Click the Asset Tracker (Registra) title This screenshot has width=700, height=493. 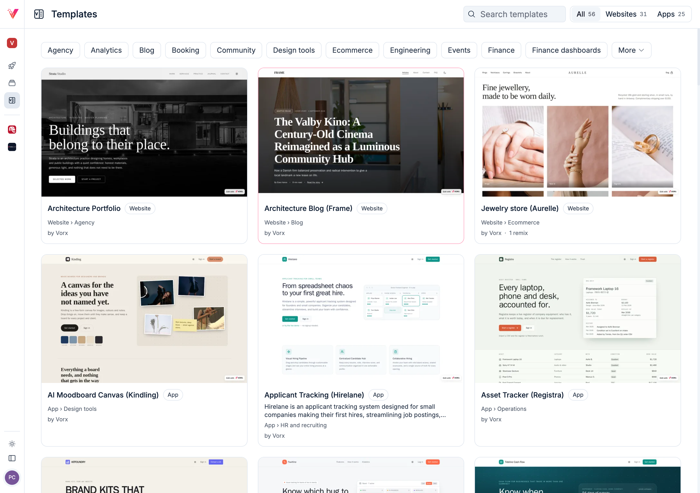[x=522, y=395]
